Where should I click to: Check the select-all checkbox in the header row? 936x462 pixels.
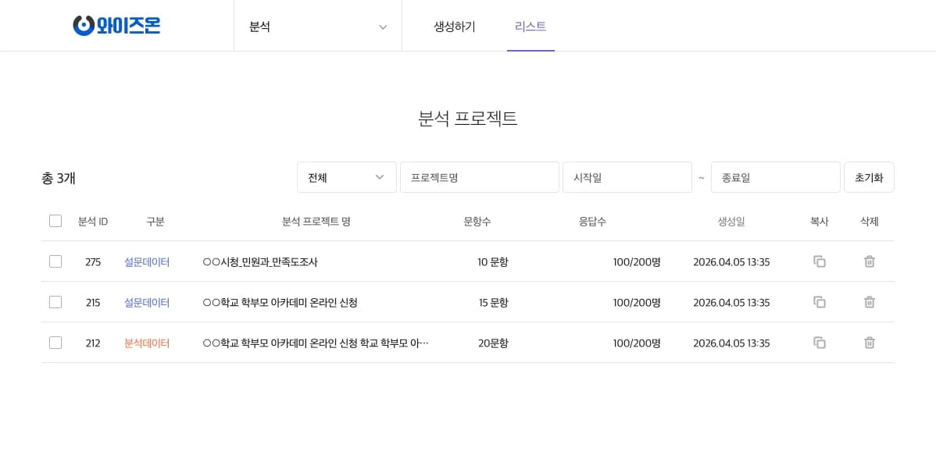(x=55, y=221)
